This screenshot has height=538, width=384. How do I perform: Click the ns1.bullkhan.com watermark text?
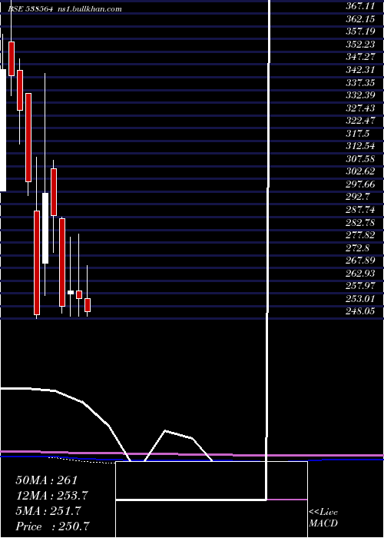[88, 8]
